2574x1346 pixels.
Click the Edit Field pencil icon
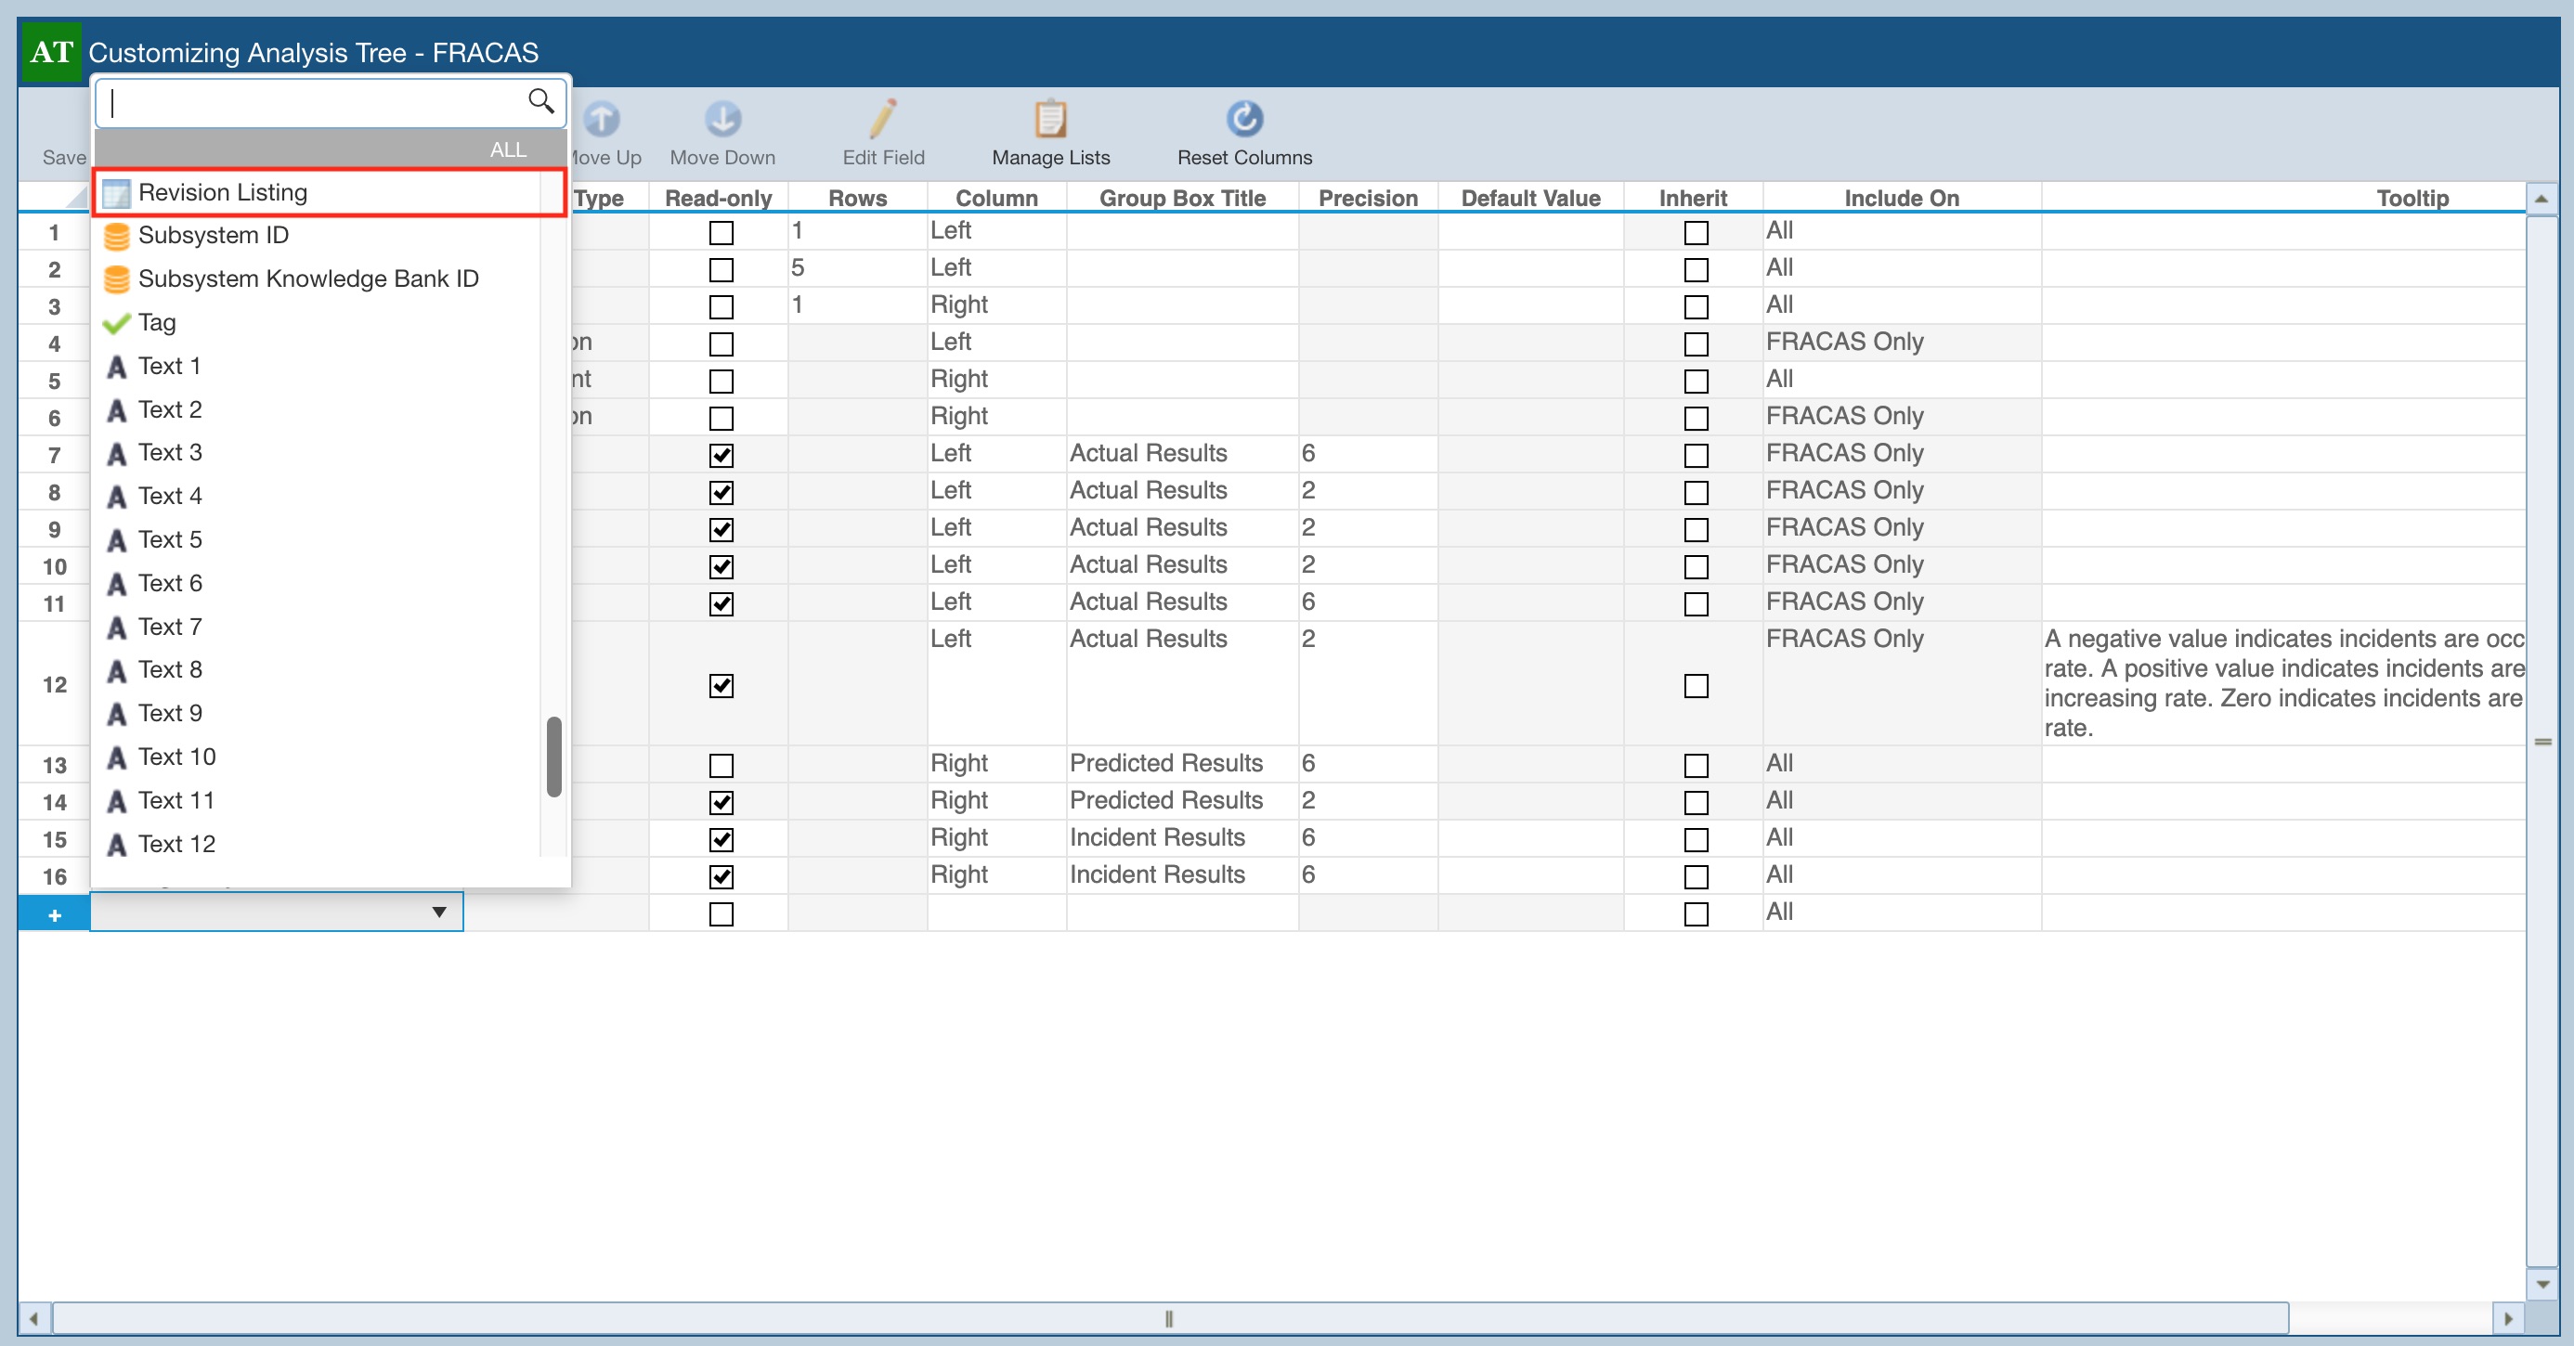point(882,120)
